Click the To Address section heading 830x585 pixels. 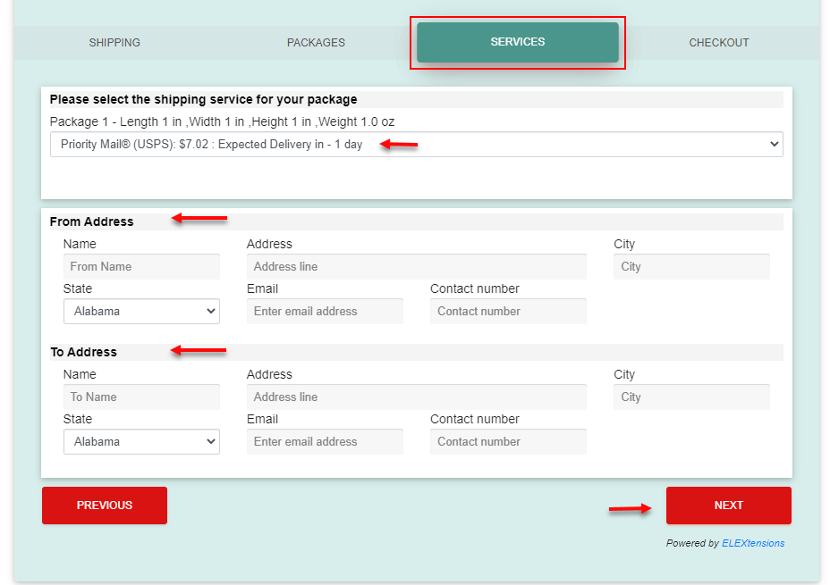tap(84, 352)
